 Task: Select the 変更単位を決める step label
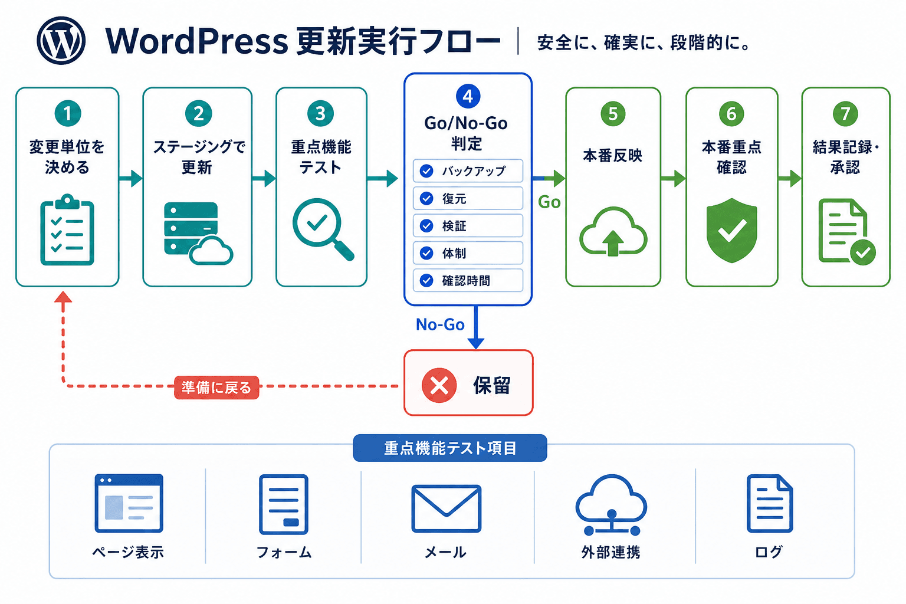click(67, 157)
